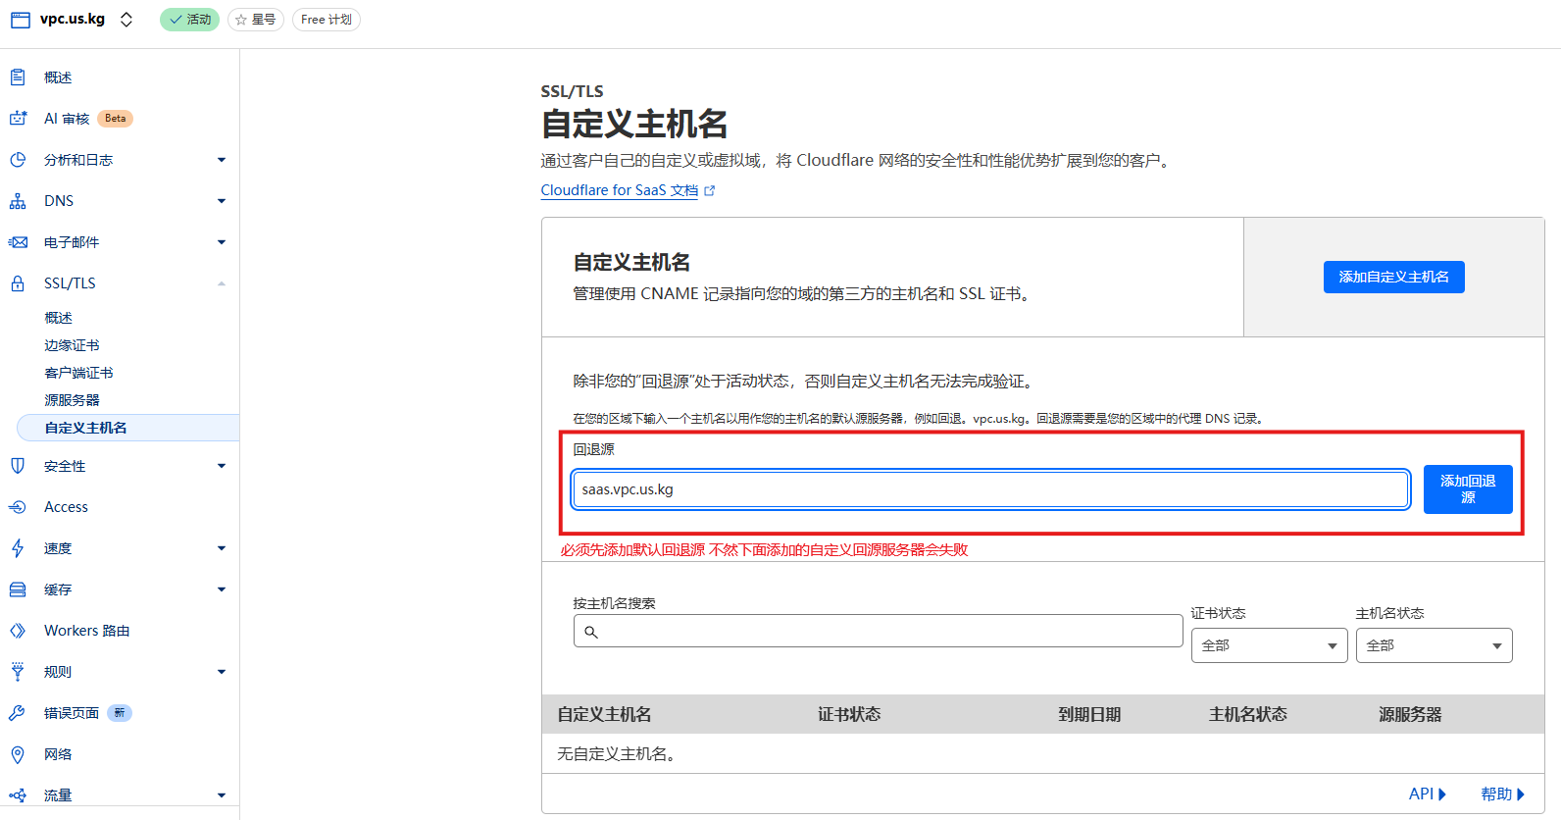Click the Access arrow-circle icon
This screenshot has height=820, width=1561.
coord(18,507)
